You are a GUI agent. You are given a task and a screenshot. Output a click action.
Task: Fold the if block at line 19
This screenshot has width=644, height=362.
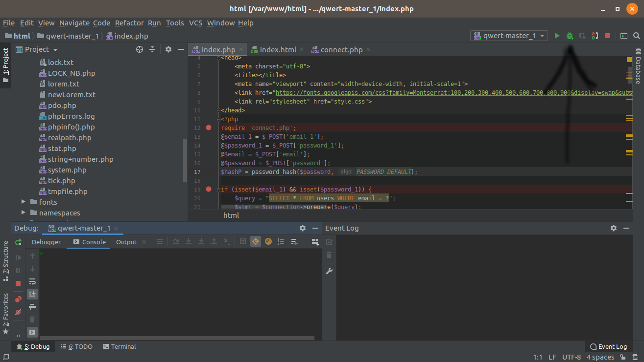[x=218, y=189]
